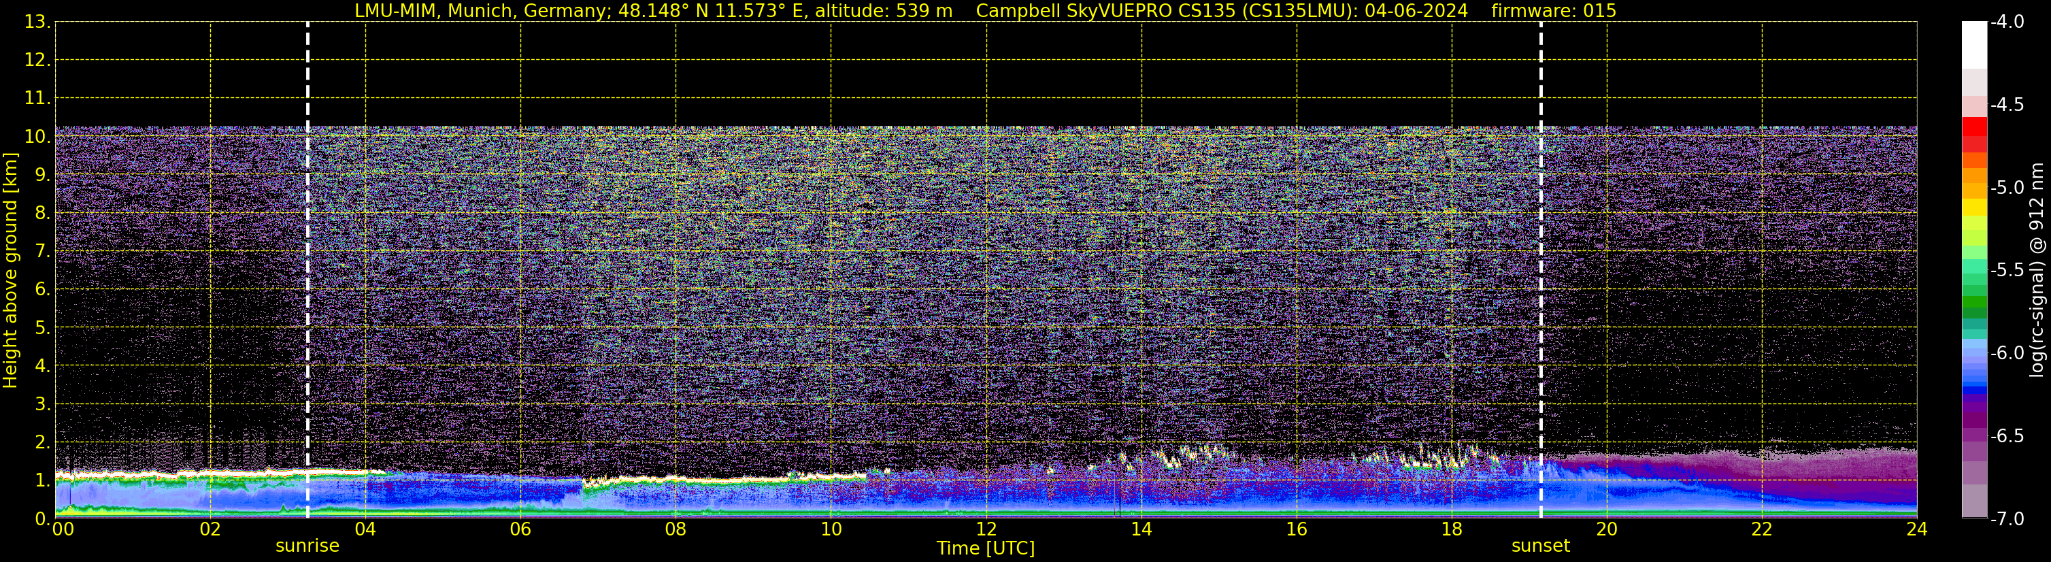Screen dimensions: 2051x562
Task: Click the 16 hour tick label
Action: coord(1296,530)
